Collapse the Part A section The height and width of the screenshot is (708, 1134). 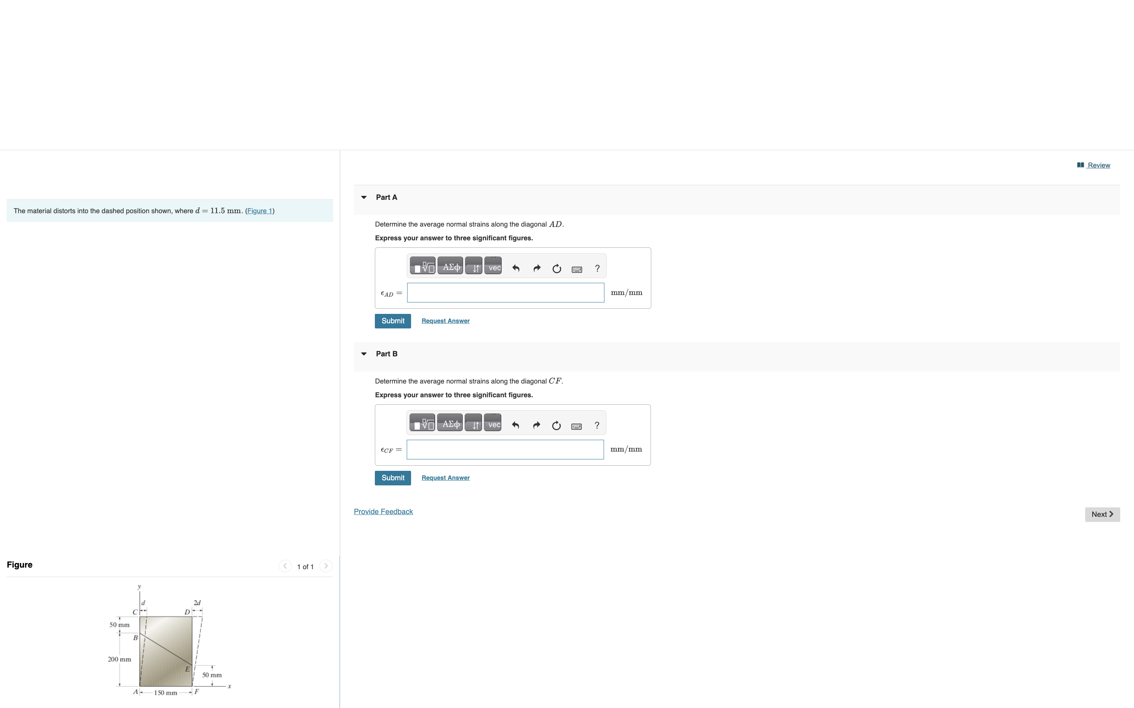click(364, 197)
